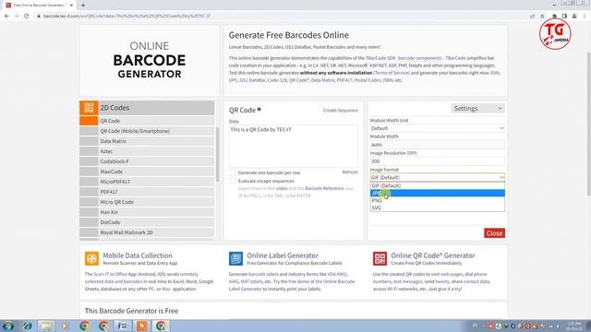Open the Terms of Service link

(392, 73)
